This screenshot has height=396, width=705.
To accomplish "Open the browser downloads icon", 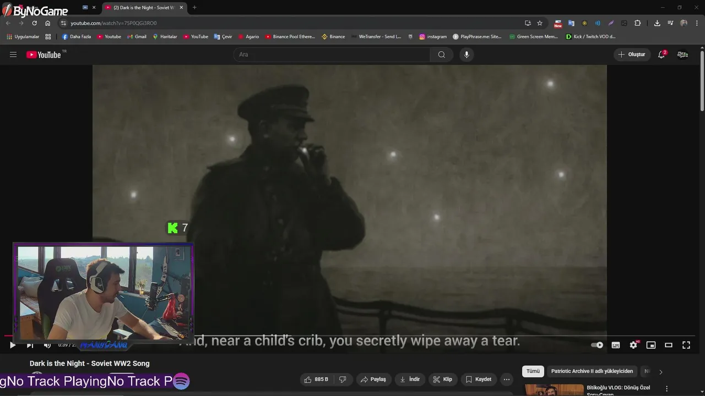I will pyautogui.click(x=657, y=23).
